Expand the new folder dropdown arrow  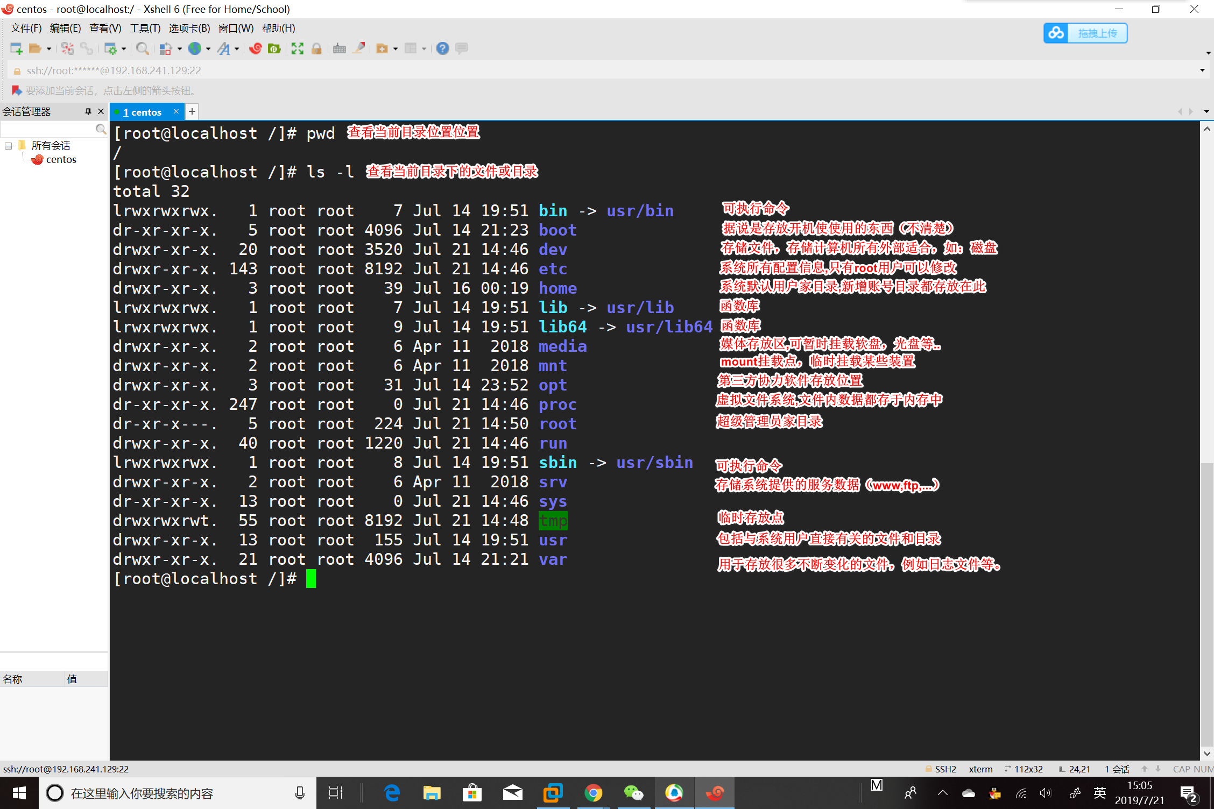(396, 49)
